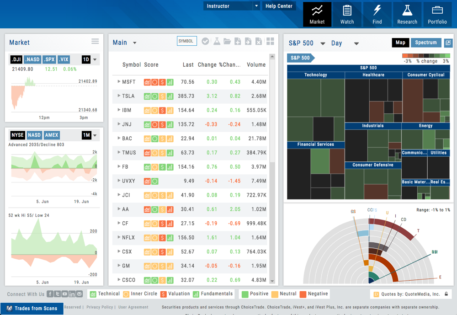
Task: Sort watchlist by Change column
Action: (x=207, y=65)
